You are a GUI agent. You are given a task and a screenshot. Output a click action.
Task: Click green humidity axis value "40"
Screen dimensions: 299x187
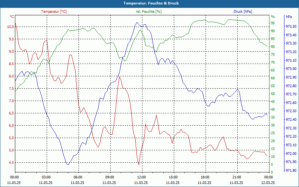(273, 110)
